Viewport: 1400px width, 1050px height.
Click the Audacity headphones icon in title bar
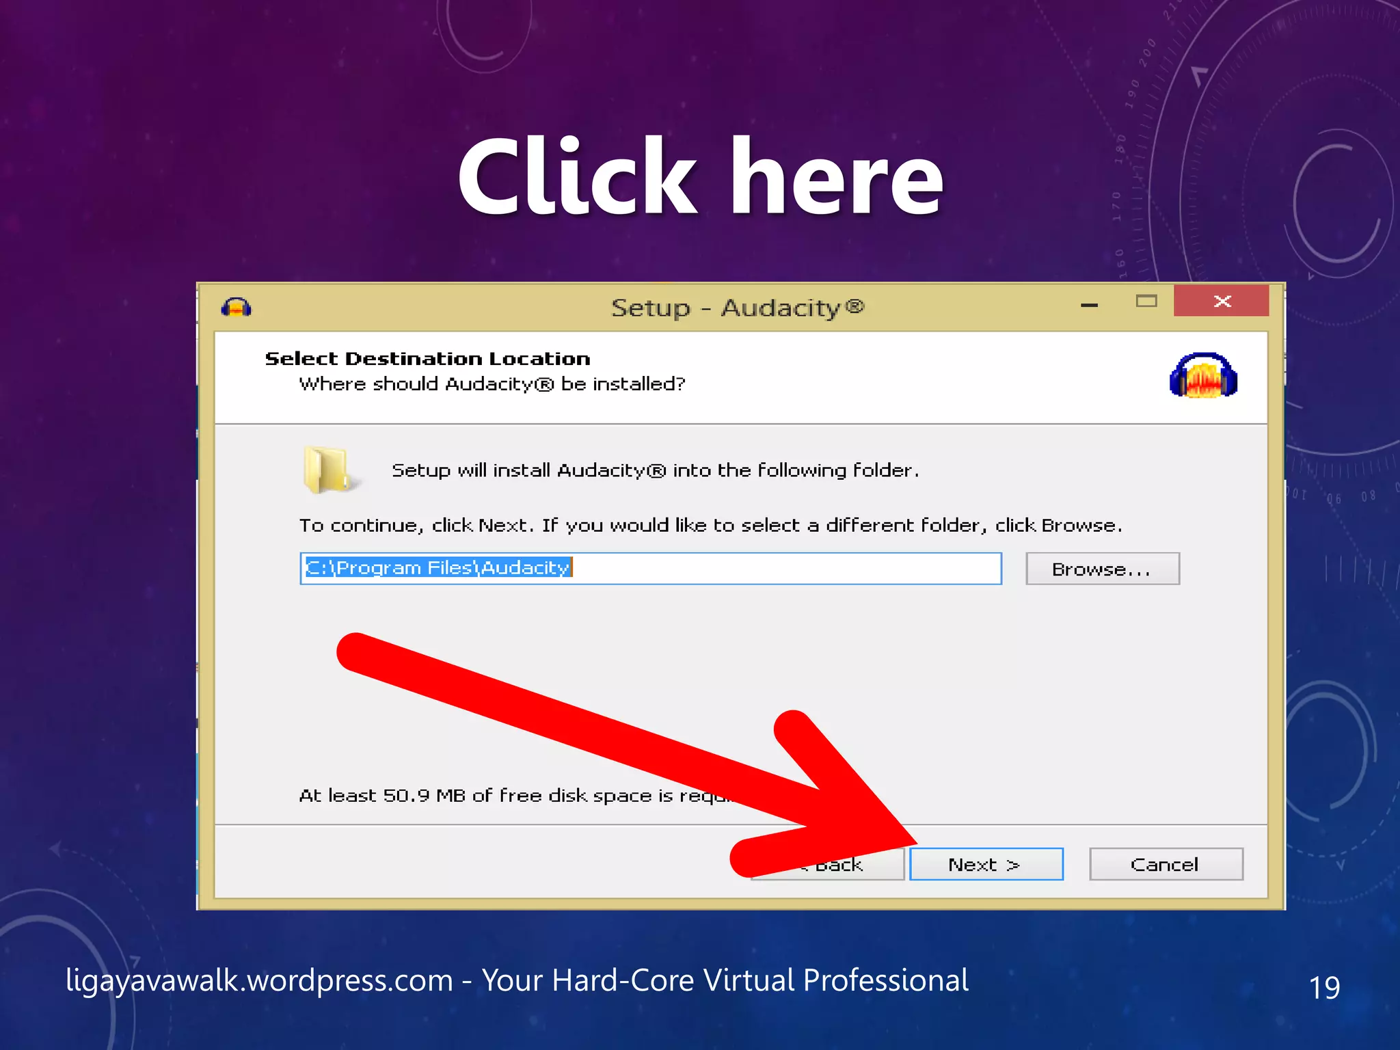237,307
